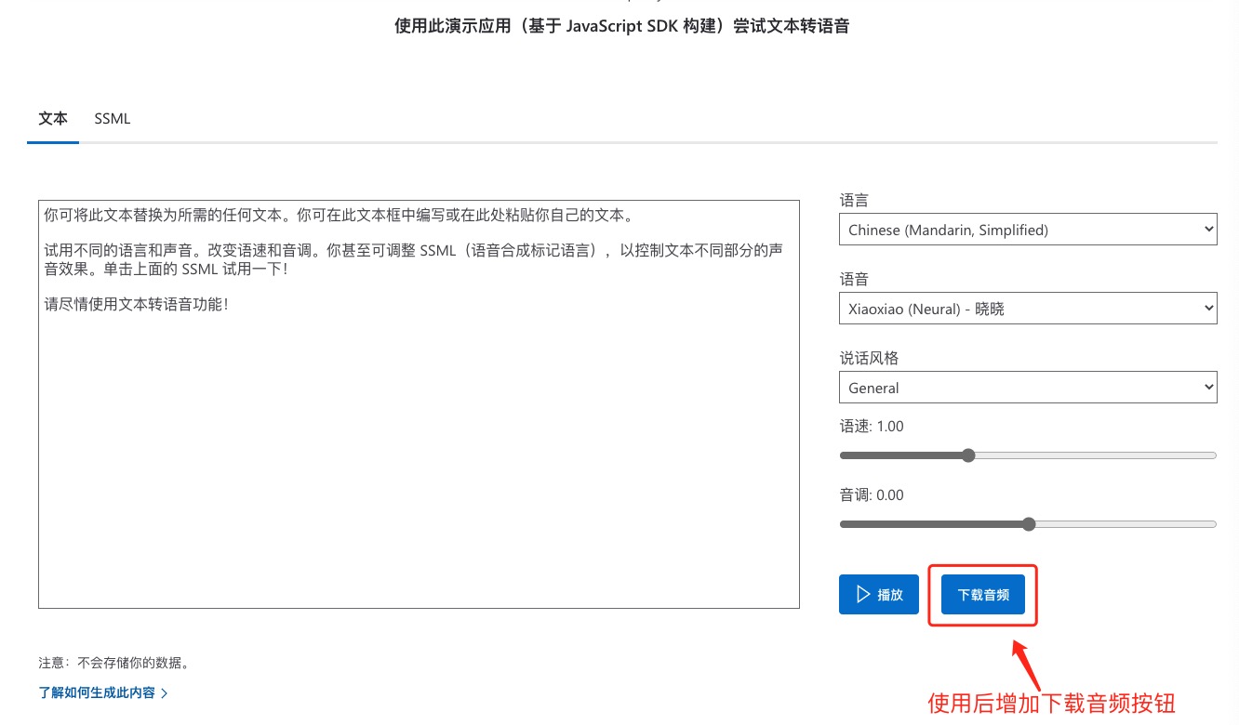1239x725 pixels.
Task: Click the note text 注意：不会存储你的数据
Action: (x=114, y=662)
